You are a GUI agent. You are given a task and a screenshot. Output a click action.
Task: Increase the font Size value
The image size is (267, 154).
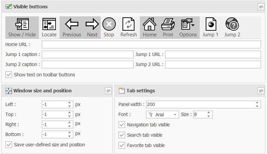click(x=208, y=113)
